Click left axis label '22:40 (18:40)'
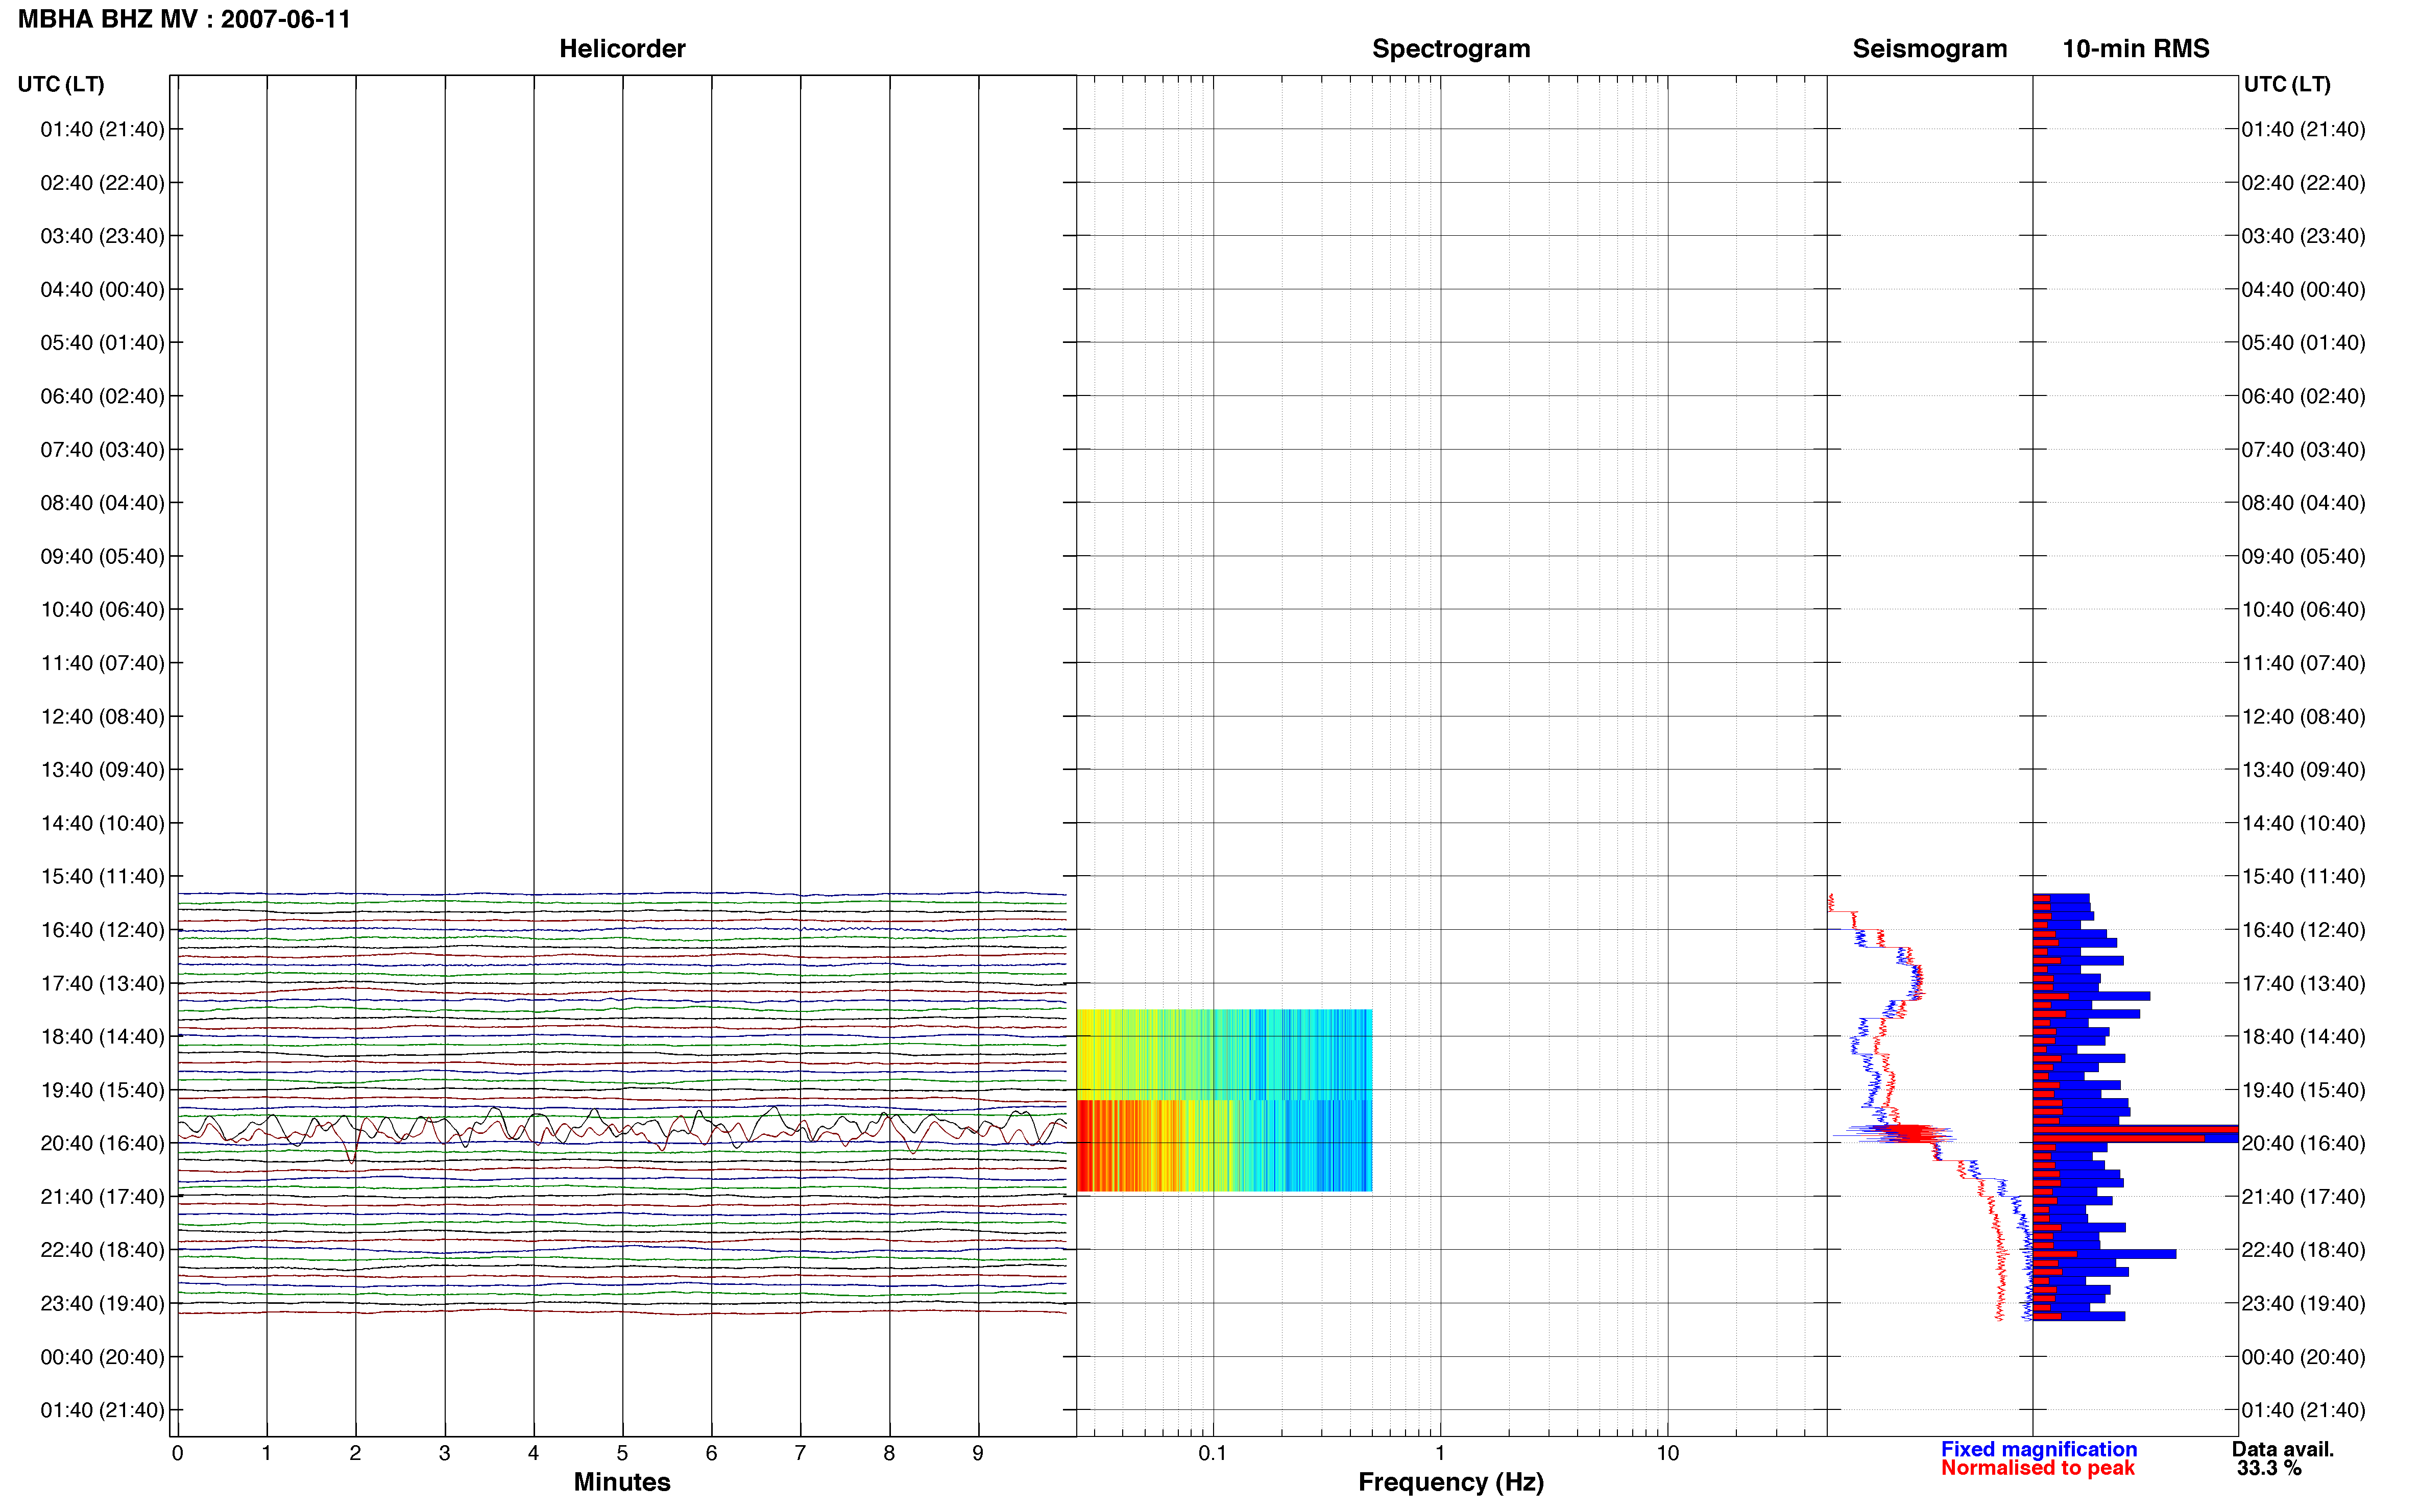The width and height of the screenshot is (2420, 1512). point(102,1250)
